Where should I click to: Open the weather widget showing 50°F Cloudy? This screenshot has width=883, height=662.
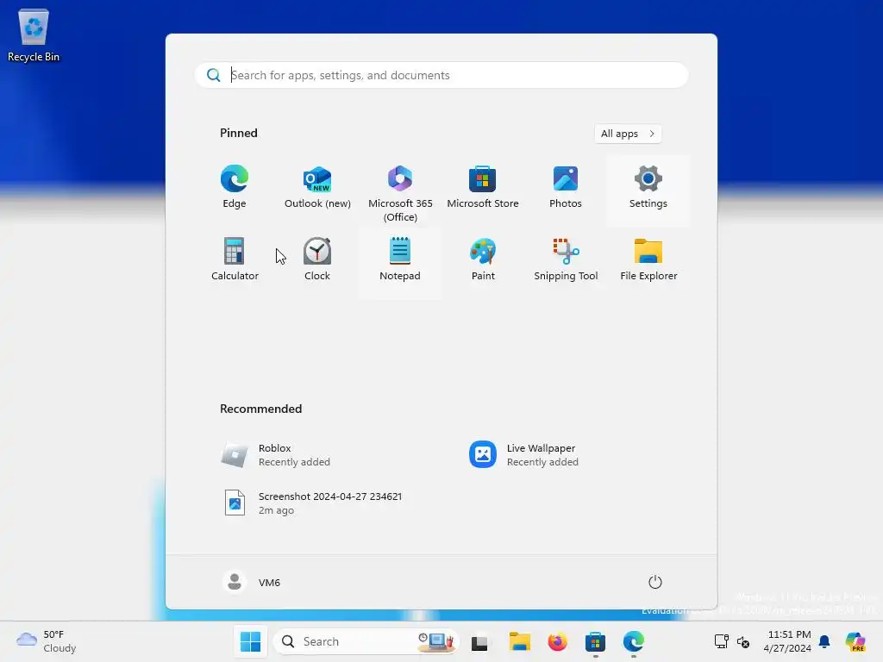coord(47,641)
